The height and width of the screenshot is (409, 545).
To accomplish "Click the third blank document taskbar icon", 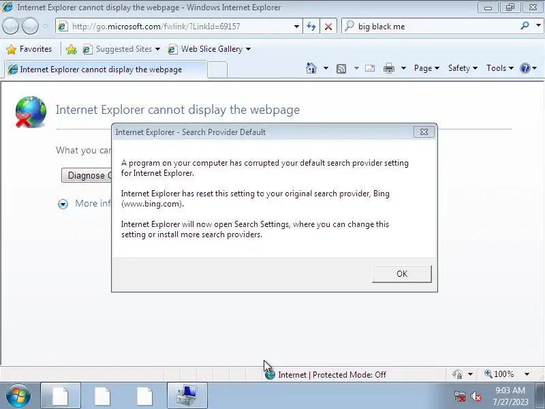I will pyautogui.click(x=144, y=396).
